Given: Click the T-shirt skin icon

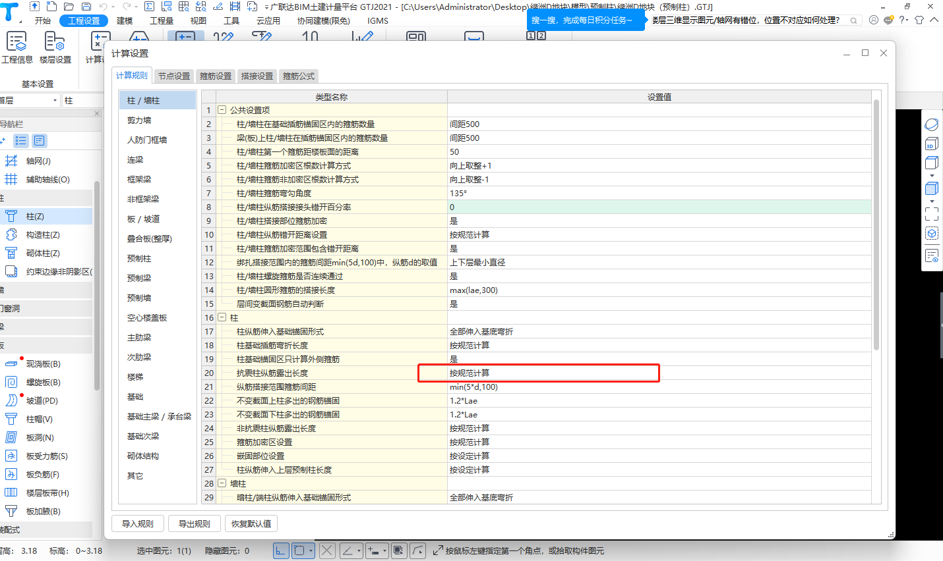Looking at the screenshot, I should (x=919, y=20).
